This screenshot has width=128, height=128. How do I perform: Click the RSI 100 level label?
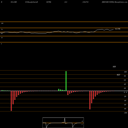2,23
